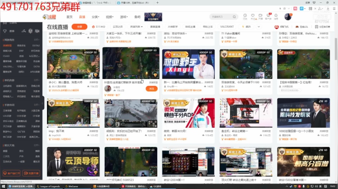Collapse the sidebar with the arrow handle

point(43,103)
